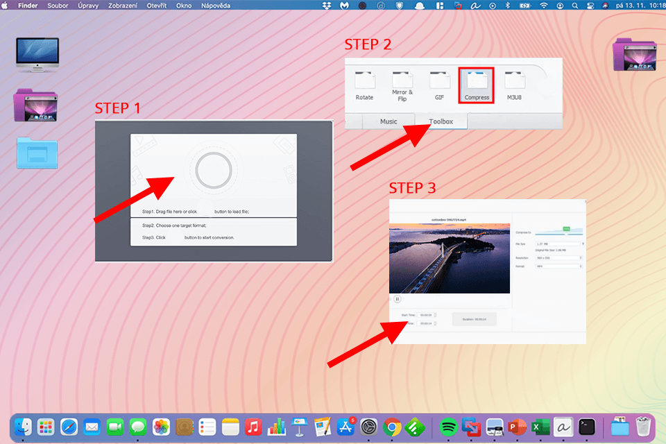Launch Launchpad from the dock
The width and height of the screenshot is (666, 444).
(x=46, y=427)
